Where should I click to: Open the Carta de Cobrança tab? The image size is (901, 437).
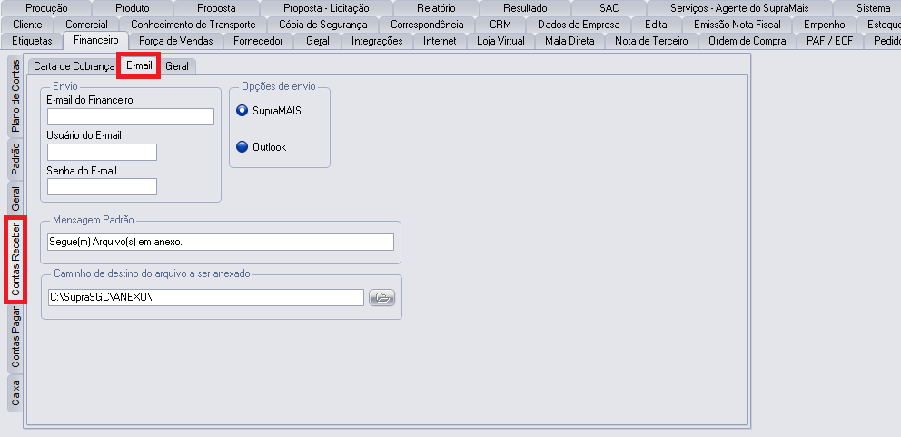[74, 66]
